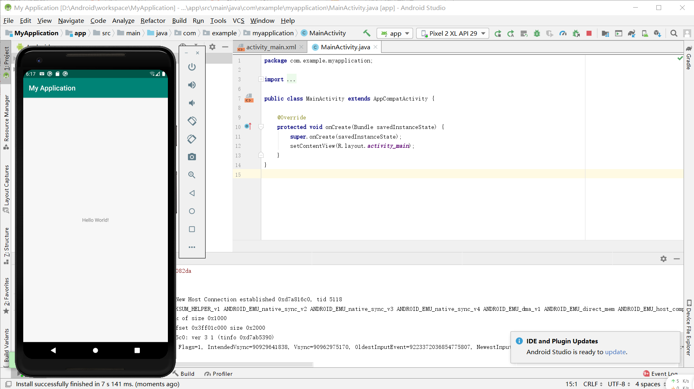Click emulator toolbar overview square
Viewport: 694px width, 389px height.
click(x=192, y=229)
